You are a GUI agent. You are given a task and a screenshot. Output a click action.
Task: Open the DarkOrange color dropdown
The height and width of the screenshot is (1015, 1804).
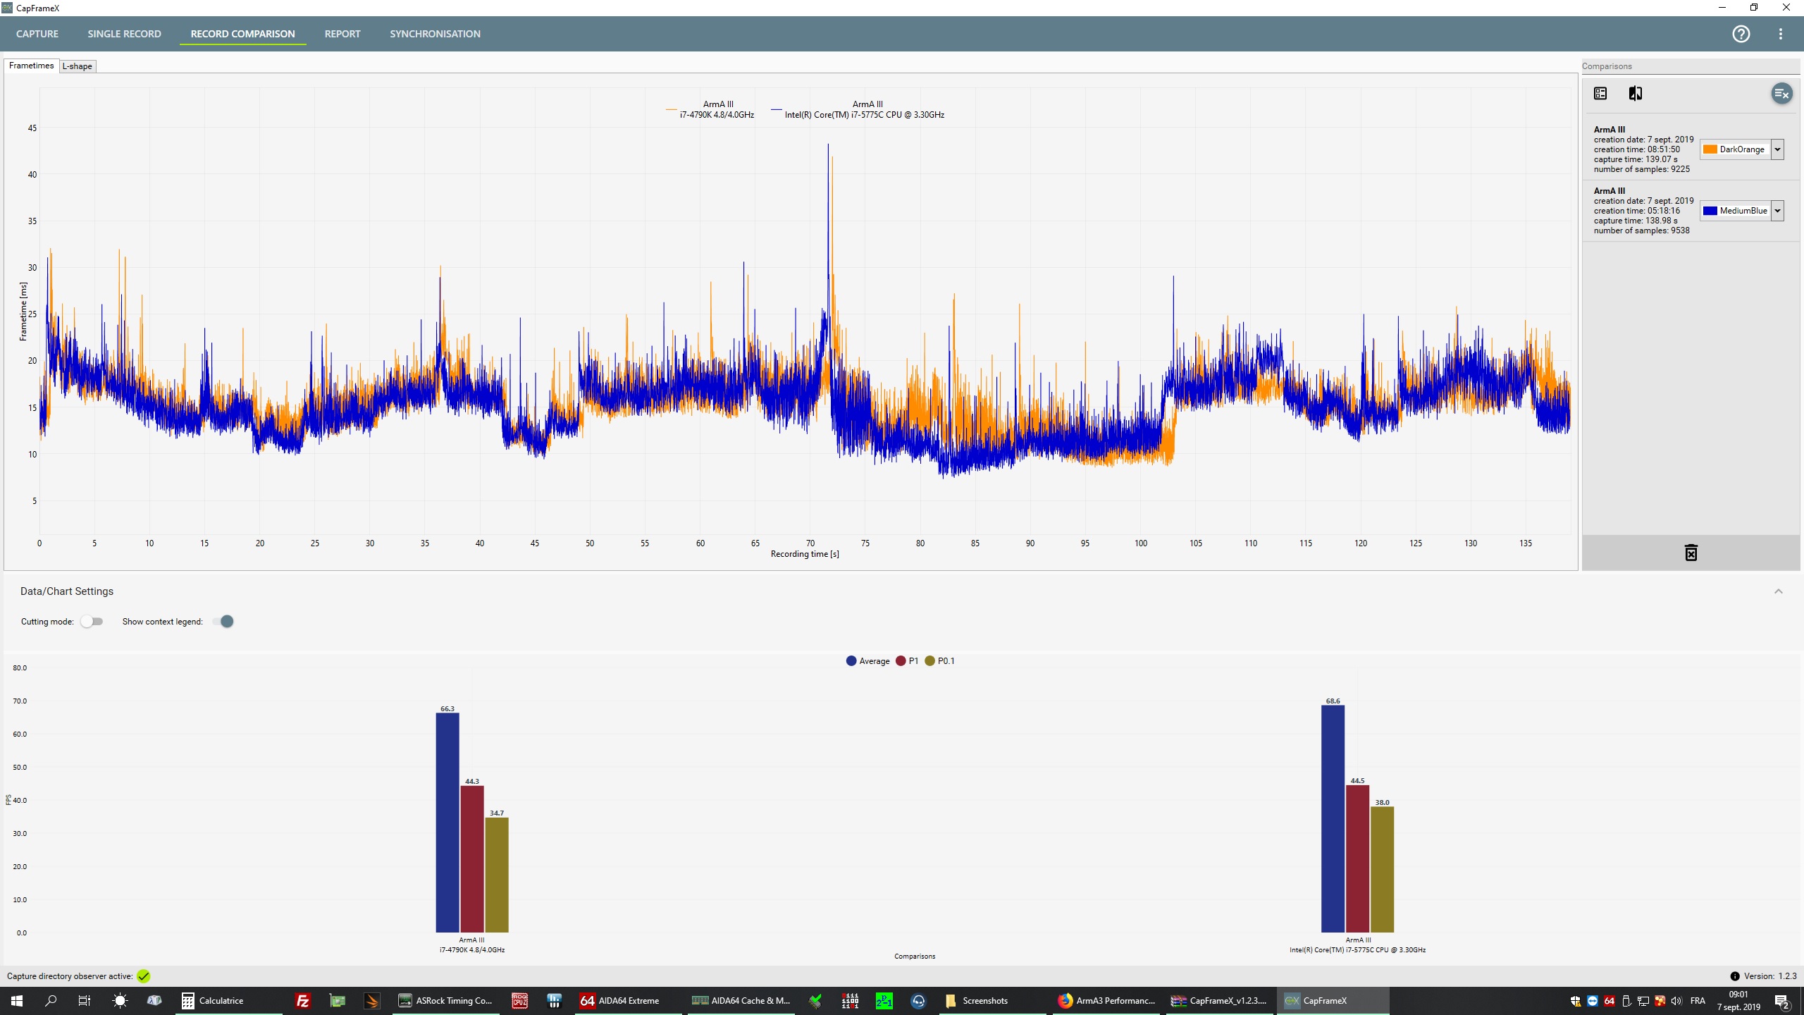point(1777,149)
